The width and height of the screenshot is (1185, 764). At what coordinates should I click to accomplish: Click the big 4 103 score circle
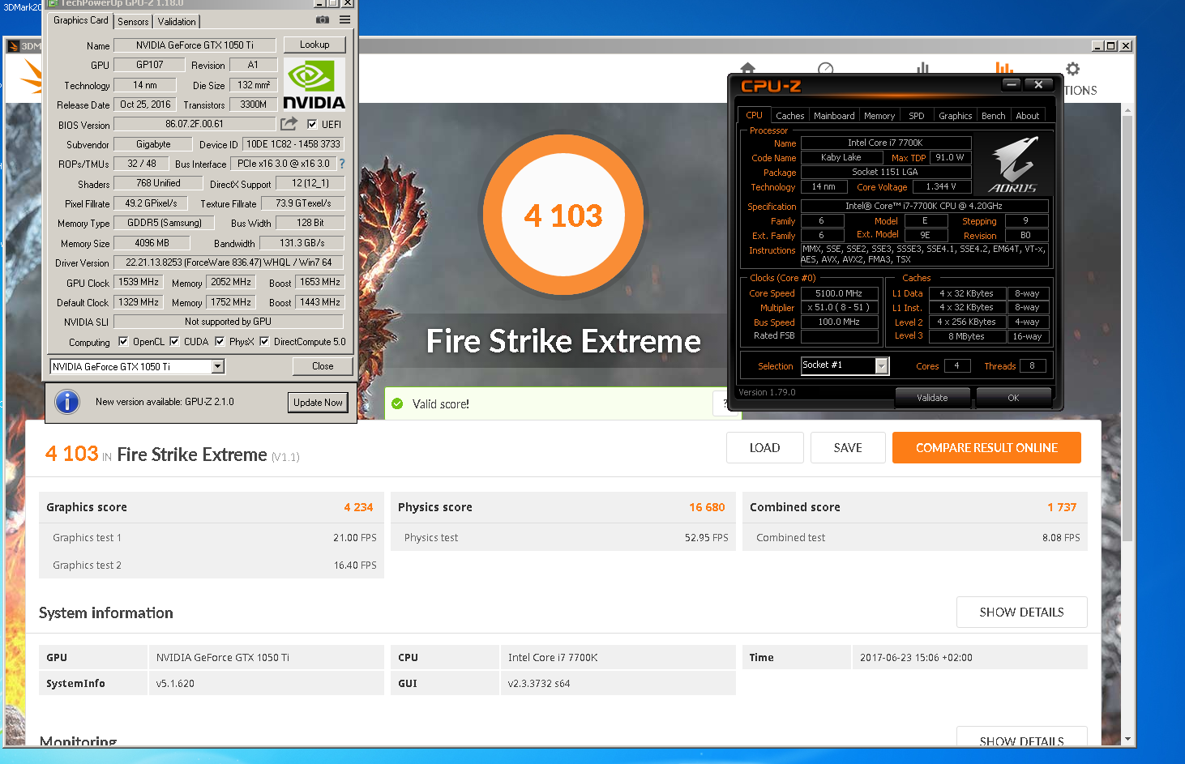click(563, 215)
